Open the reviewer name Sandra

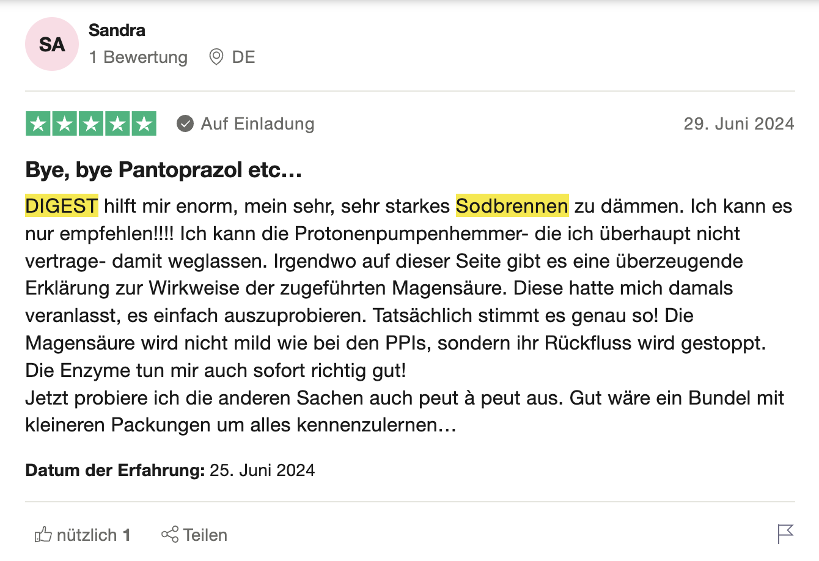coord(117,30)
